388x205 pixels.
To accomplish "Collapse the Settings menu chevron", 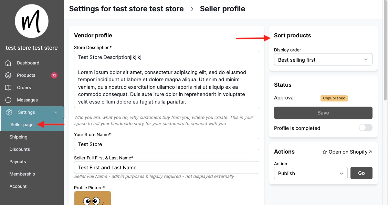I will tap(56, 112).
